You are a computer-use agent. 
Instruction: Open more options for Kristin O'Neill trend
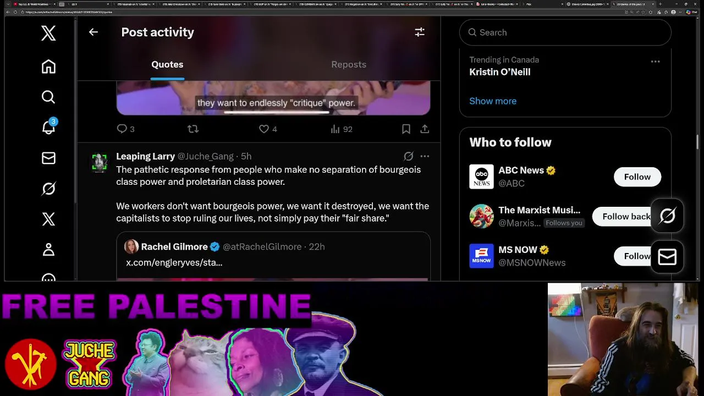pos(655,62)
